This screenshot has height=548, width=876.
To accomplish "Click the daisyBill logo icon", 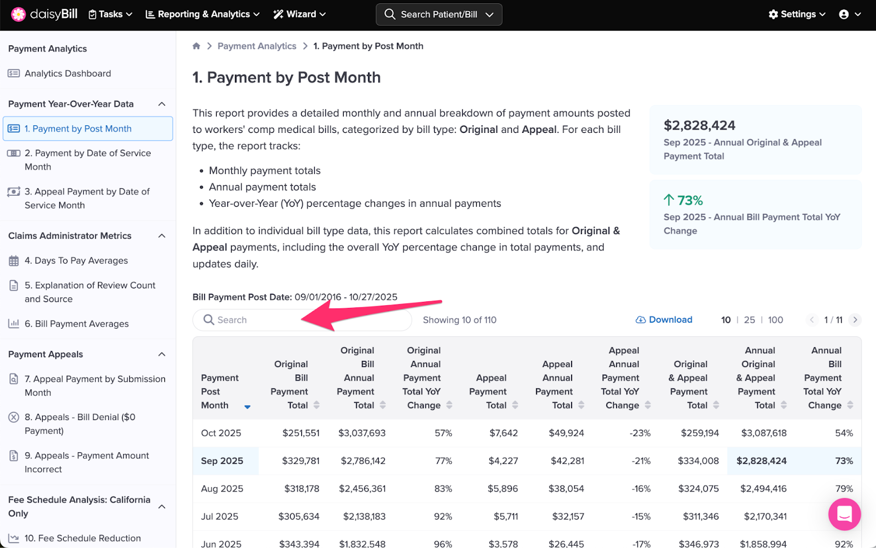I will tap(18, 14).
